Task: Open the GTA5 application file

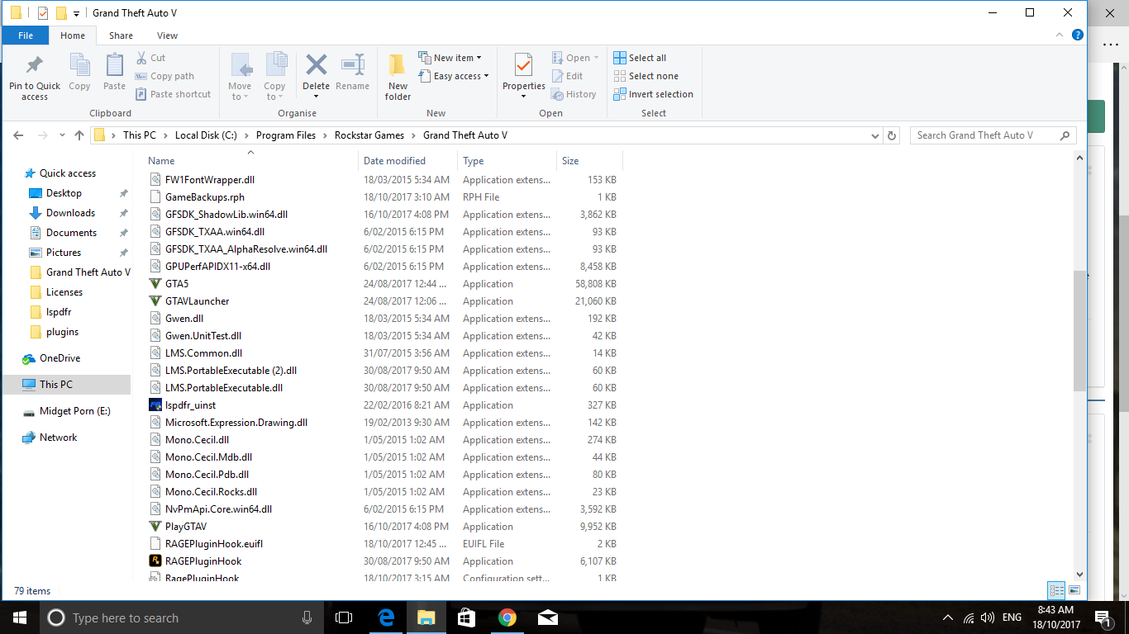Action: (177, 284)
